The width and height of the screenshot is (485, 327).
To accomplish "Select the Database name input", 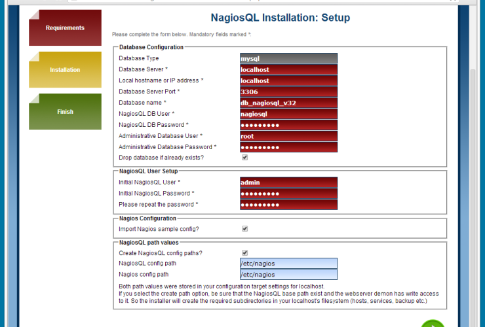I will (288, 103).
